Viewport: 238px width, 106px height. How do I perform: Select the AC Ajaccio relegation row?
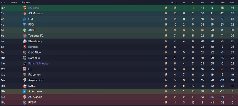coord(119,97)
